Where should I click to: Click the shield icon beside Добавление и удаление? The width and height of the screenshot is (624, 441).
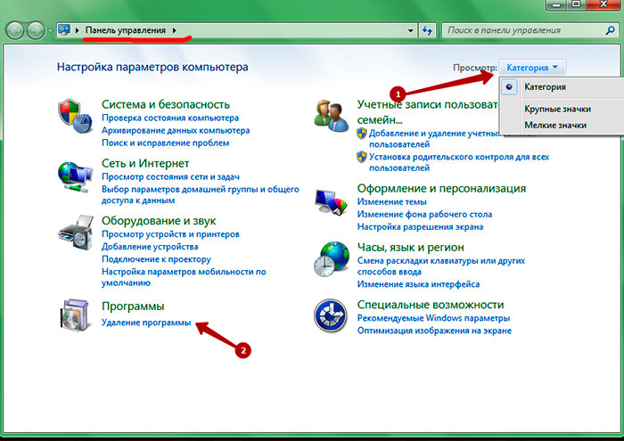tap(361, 134)
